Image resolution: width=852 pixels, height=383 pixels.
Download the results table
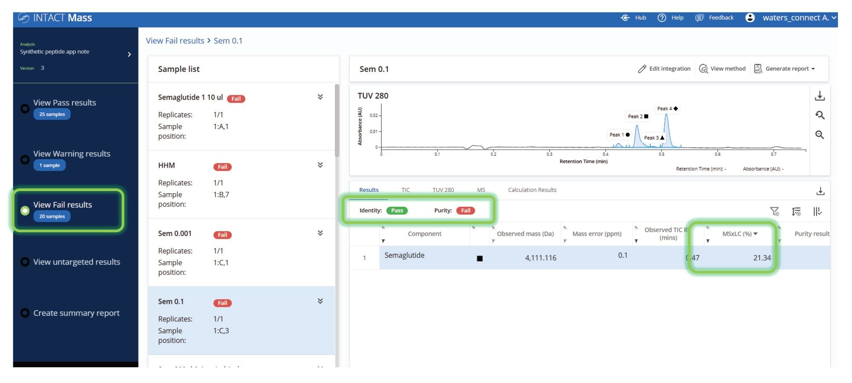[x=820, y=191]
